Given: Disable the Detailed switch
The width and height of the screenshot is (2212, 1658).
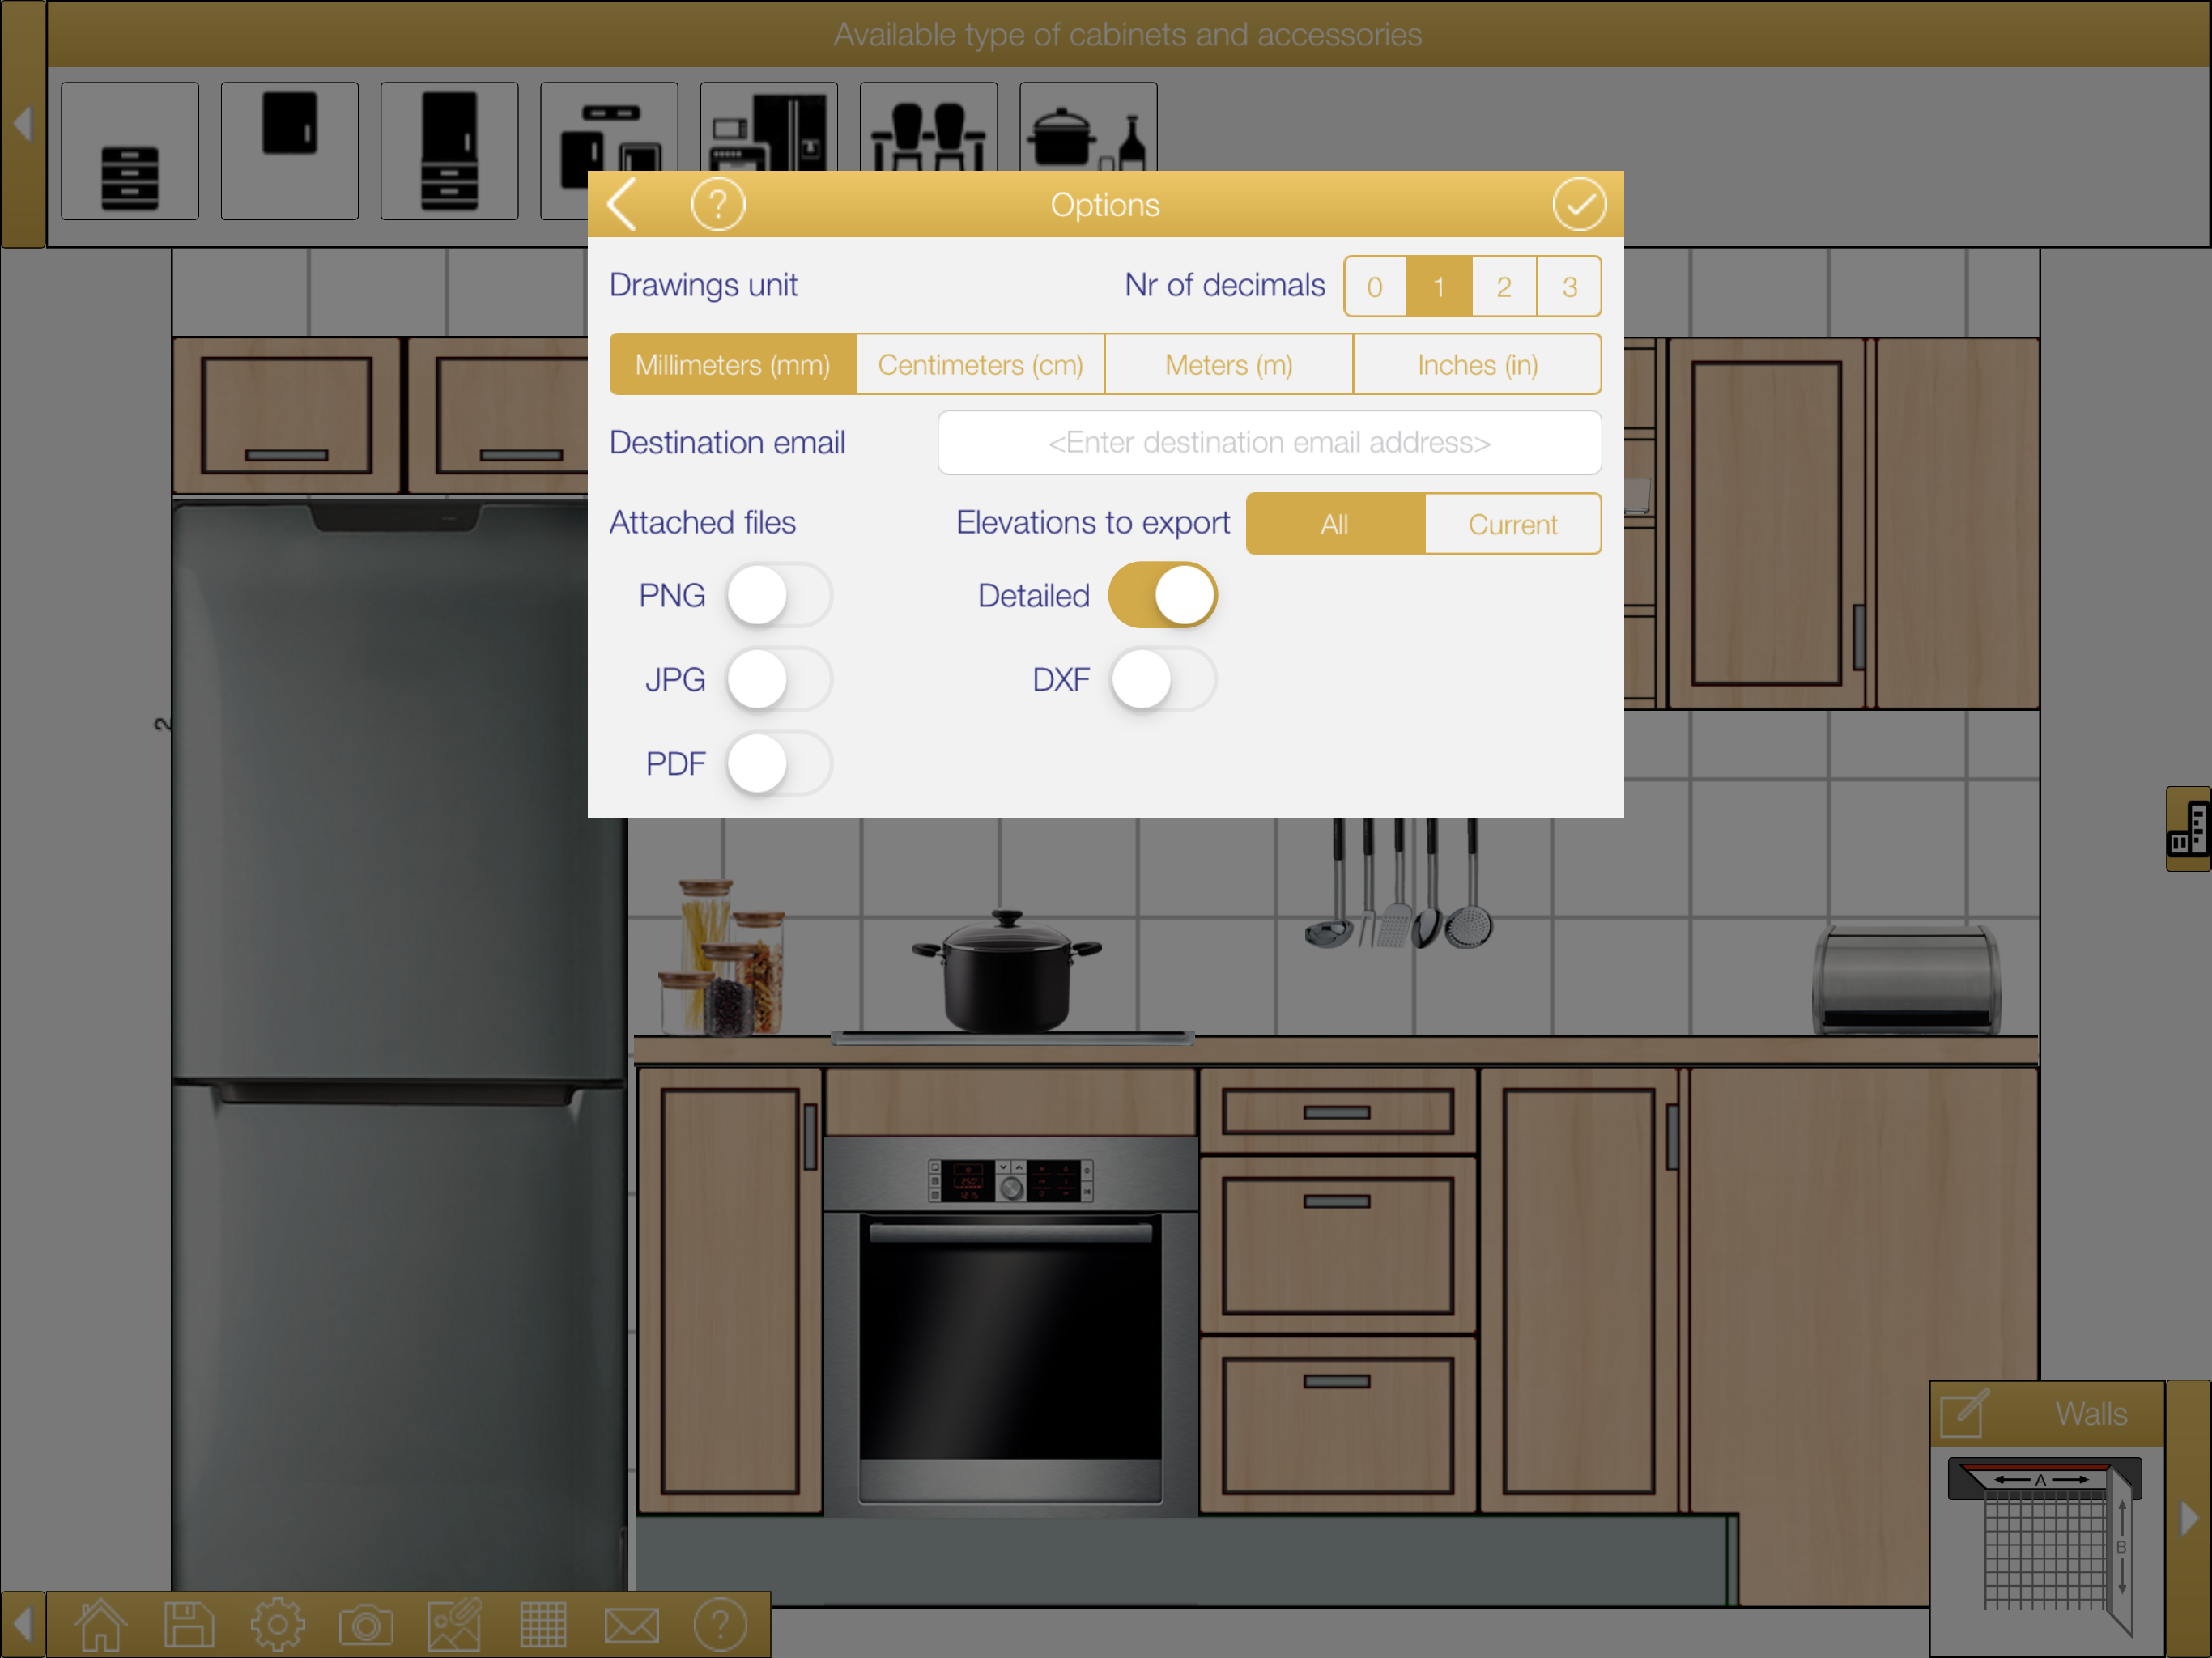Looking at the screenshot, I should click(1162, 596).
